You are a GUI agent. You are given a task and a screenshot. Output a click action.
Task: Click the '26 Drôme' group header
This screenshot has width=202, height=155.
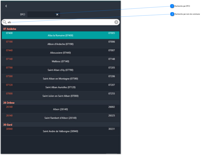point(9,103)
